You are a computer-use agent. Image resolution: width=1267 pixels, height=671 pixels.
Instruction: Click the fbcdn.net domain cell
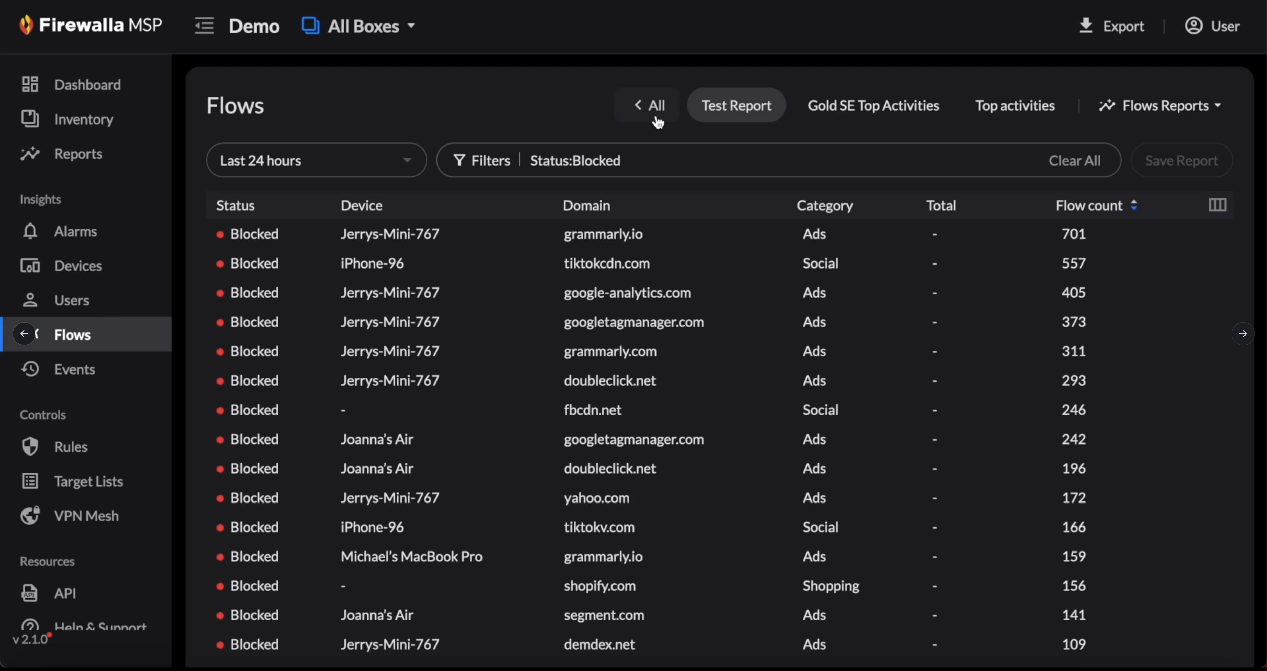click(592, 410)
